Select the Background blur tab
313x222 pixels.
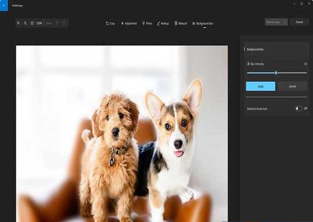point(202,23)
